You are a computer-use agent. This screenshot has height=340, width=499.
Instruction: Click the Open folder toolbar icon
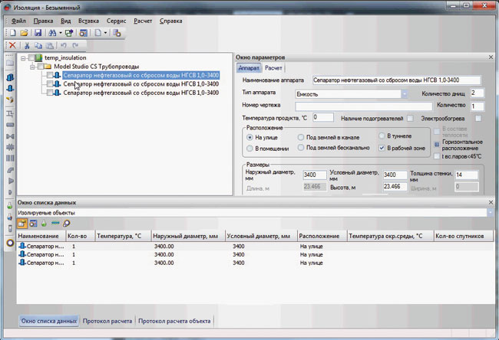coord(25,34)
